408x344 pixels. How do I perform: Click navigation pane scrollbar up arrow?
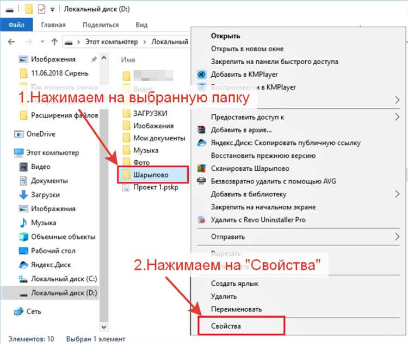pyautogui.click(x=104, y=58)
